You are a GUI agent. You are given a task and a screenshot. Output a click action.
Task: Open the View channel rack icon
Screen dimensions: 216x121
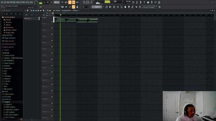click(x=114, y=7)
